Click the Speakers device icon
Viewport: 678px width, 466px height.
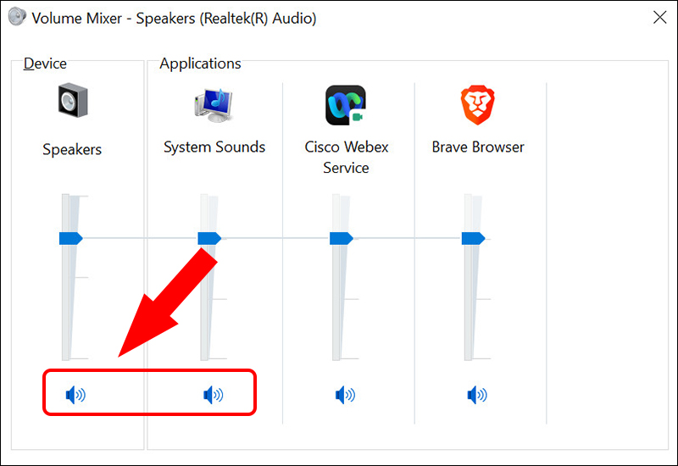click(x=71, y=102)
